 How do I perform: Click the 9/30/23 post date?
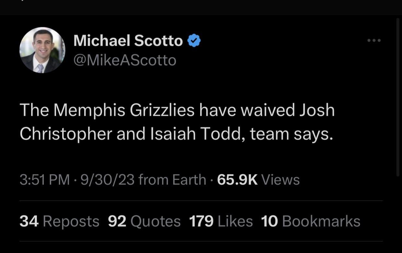tap(108, 180)
